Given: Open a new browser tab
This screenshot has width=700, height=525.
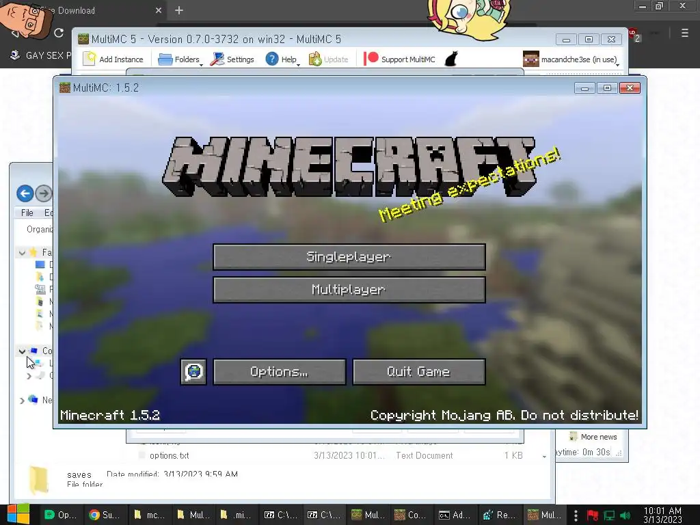Looking at the screenshot, I should pyautogui.click(x=179, y=10).
